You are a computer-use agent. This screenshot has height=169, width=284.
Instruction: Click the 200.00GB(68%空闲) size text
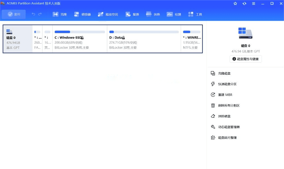[x=68, y=43]
